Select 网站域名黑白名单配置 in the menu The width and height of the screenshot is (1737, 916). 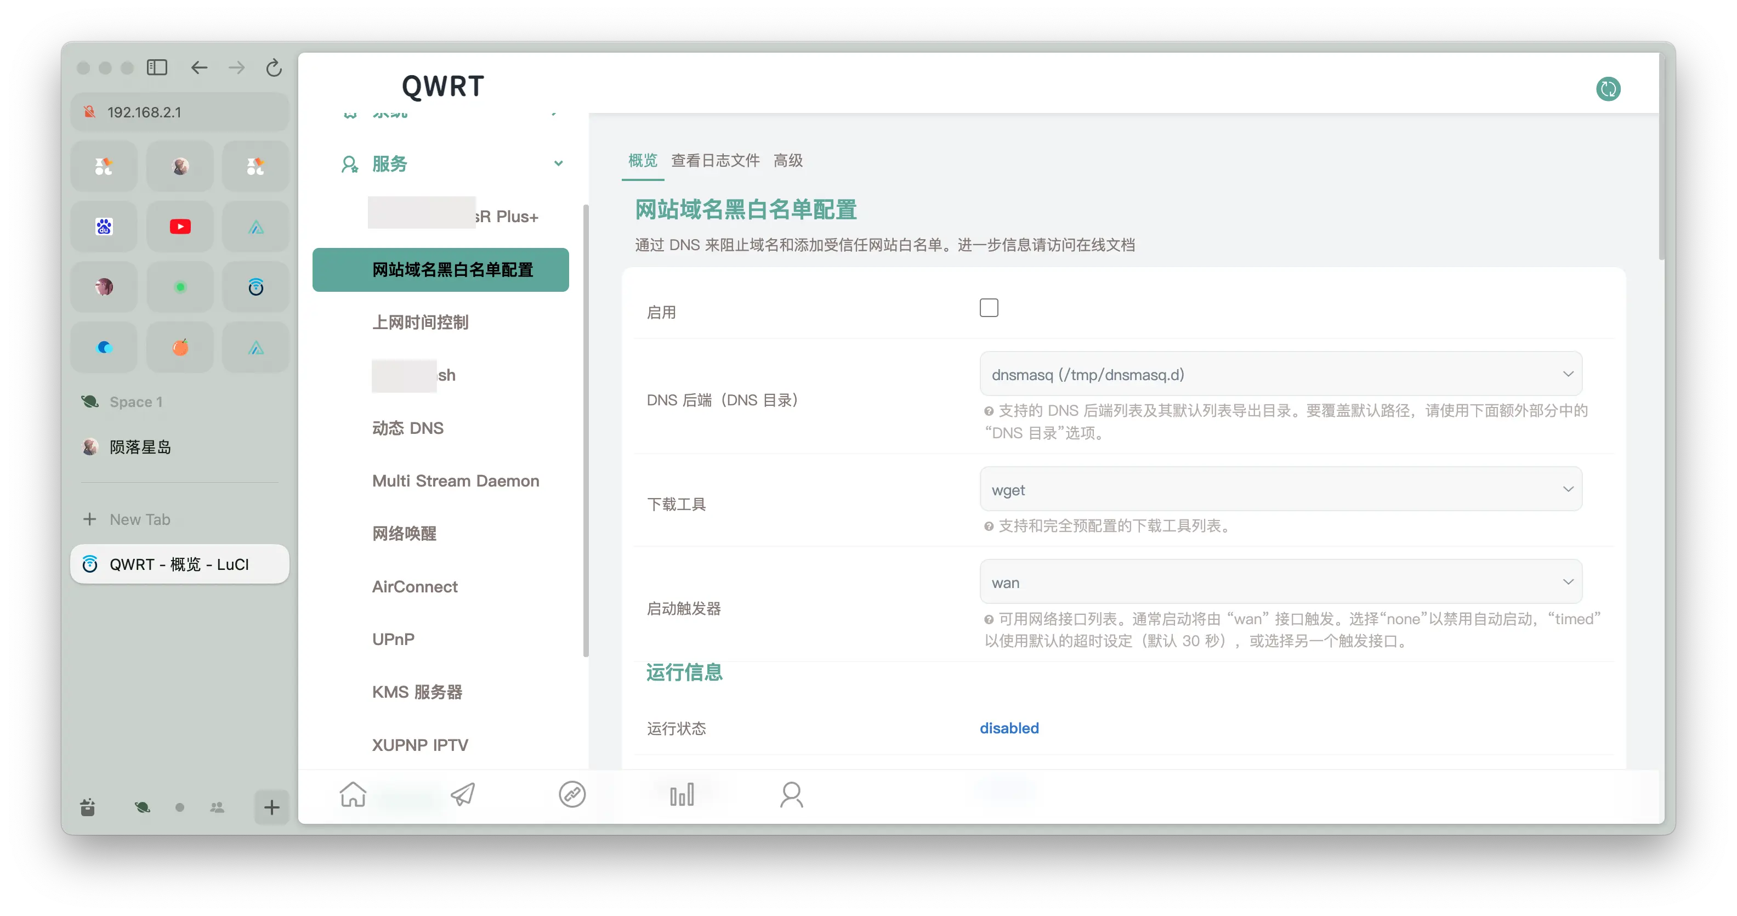click(x=440, y=270)
